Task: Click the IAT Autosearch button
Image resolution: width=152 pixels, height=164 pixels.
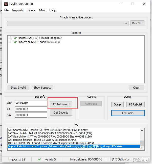Action: coord(61,104)
